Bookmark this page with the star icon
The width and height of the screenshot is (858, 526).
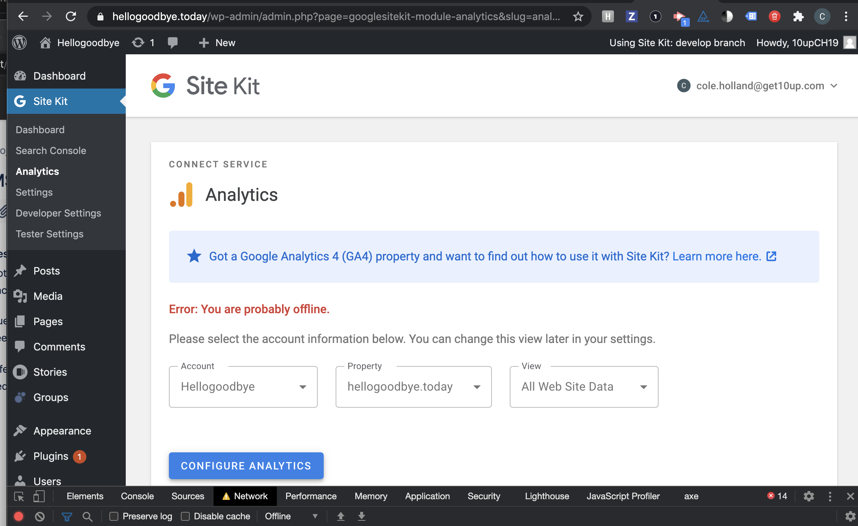tap(578, 16)
